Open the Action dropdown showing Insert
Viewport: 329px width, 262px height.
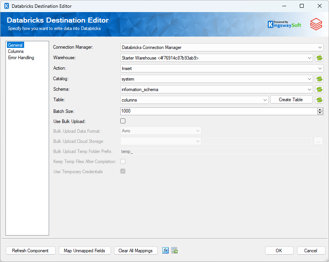point(222,69)
